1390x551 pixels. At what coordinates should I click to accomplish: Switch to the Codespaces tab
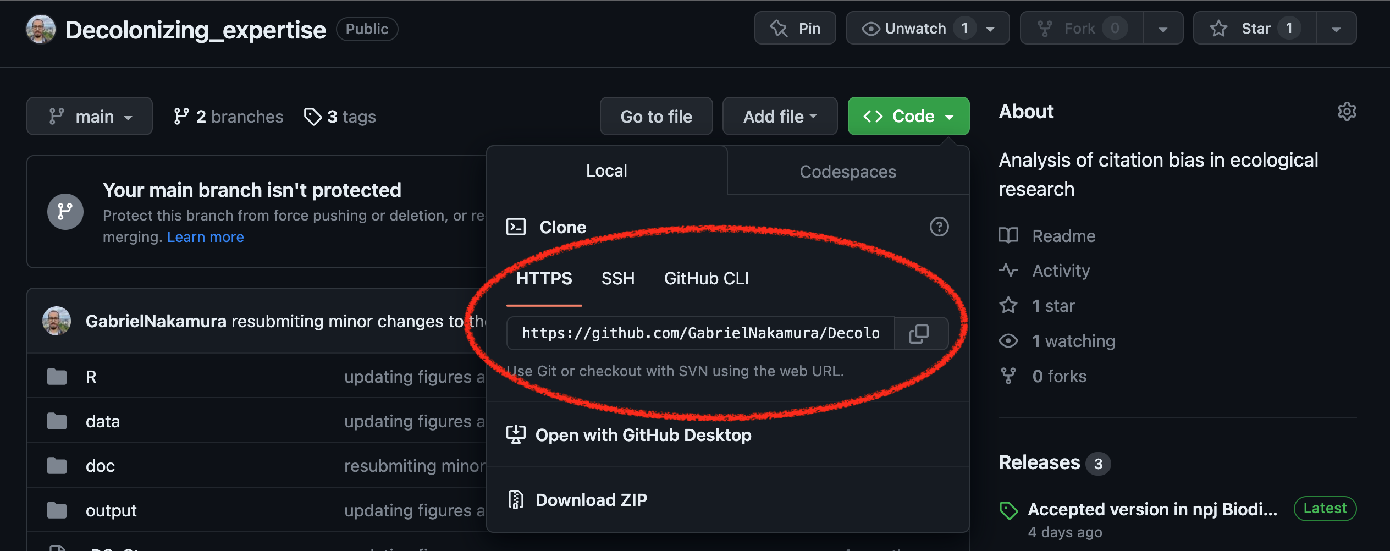coord(848,172)
